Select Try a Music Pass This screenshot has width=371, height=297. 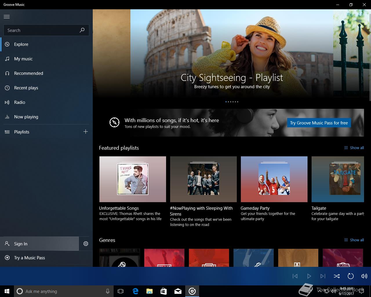[46, 258]
